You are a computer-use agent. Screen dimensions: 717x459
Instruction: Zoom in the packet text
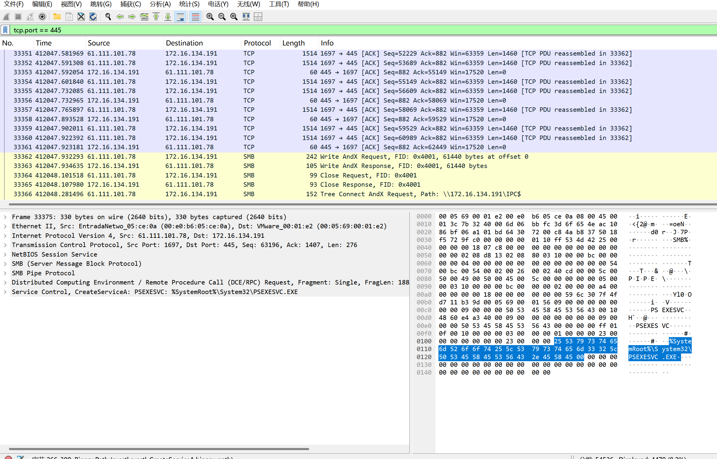(210, 17)
